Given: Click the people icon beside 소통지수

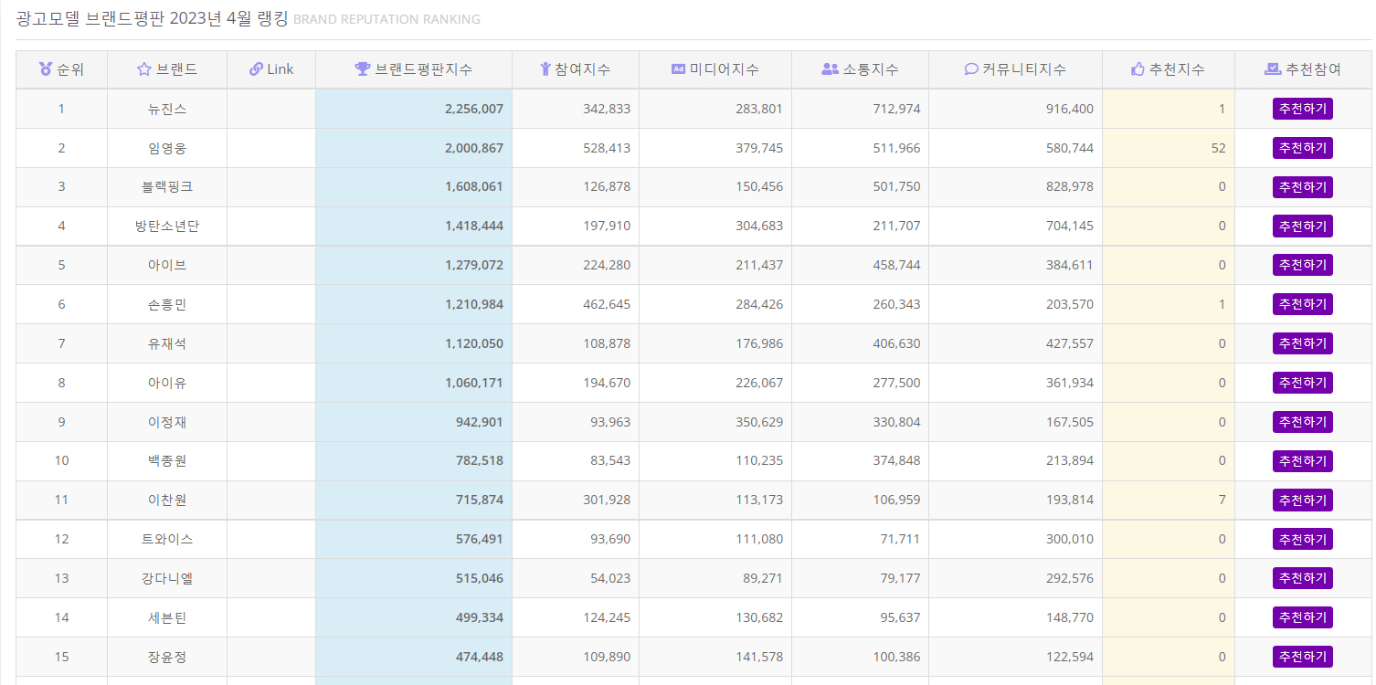Looking at the screenshot, I should point(830,68).
